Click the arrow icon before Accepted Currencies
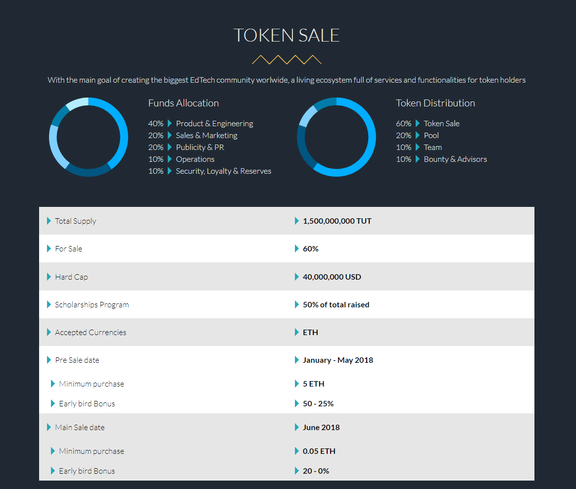This screenshot has width=576, height=489. (49, 332)
